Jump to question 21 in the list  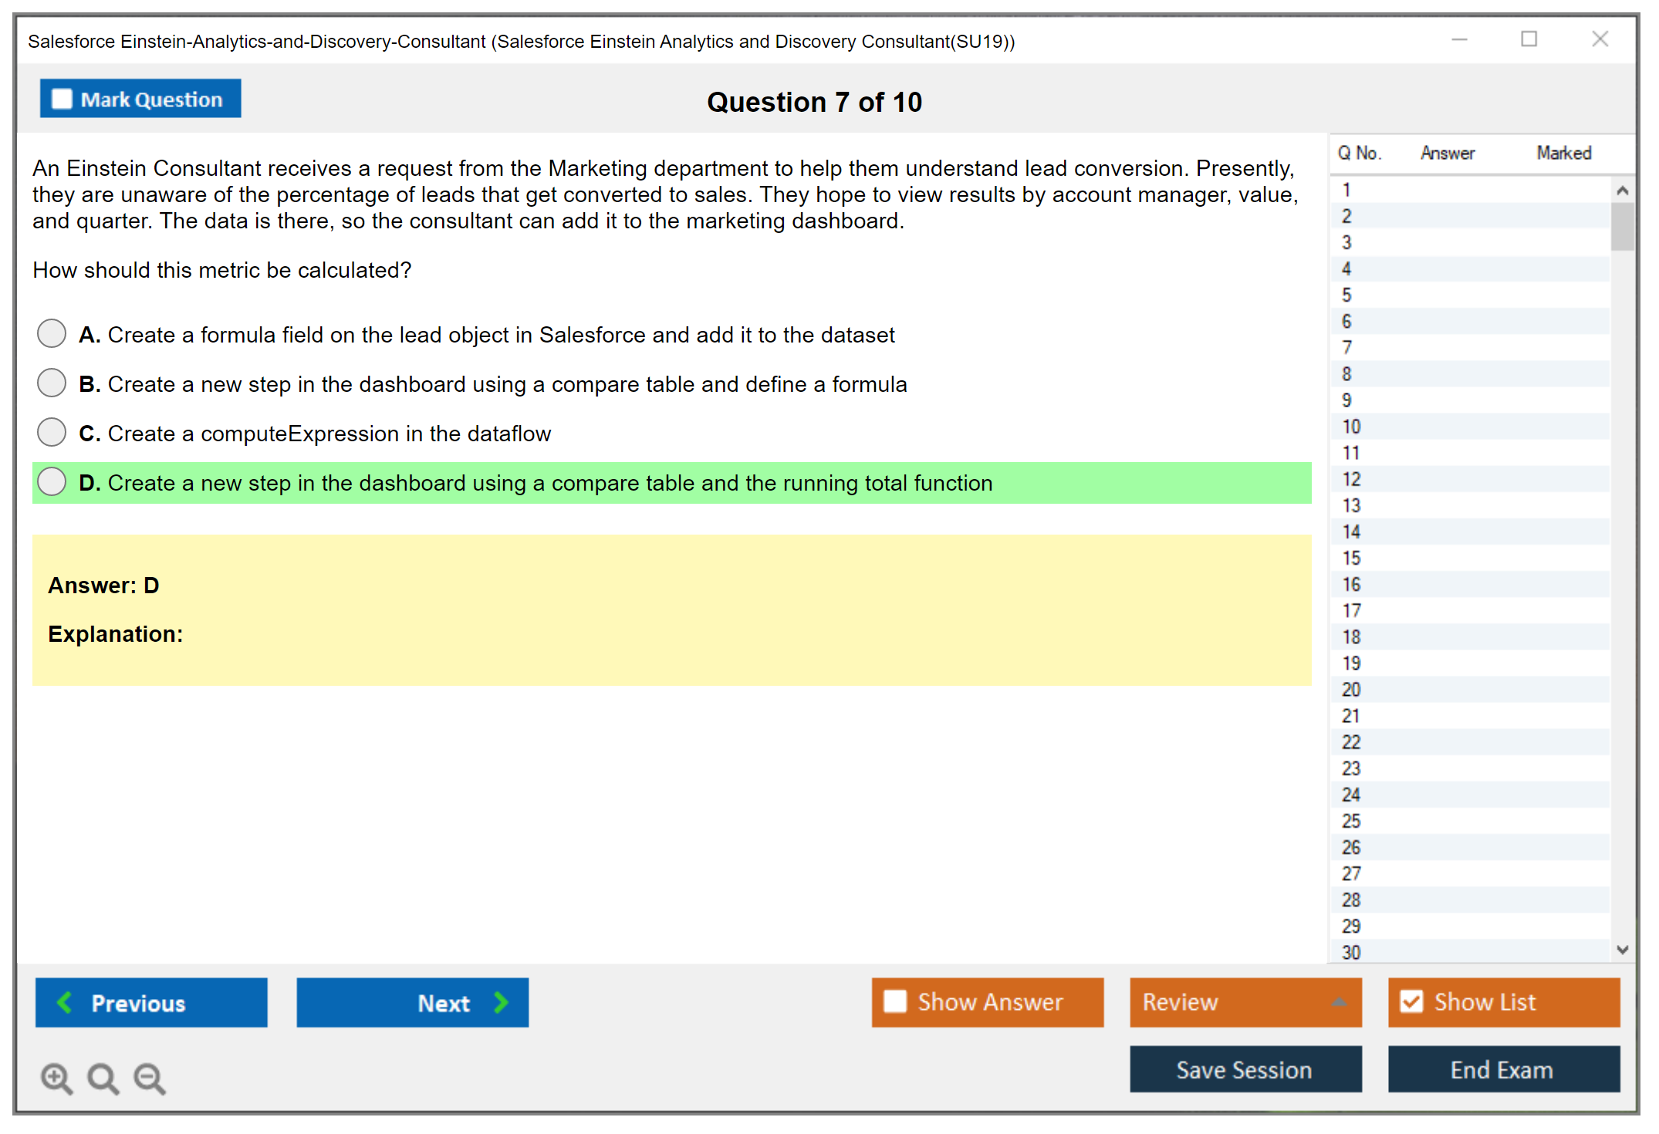click(1351, 716)
